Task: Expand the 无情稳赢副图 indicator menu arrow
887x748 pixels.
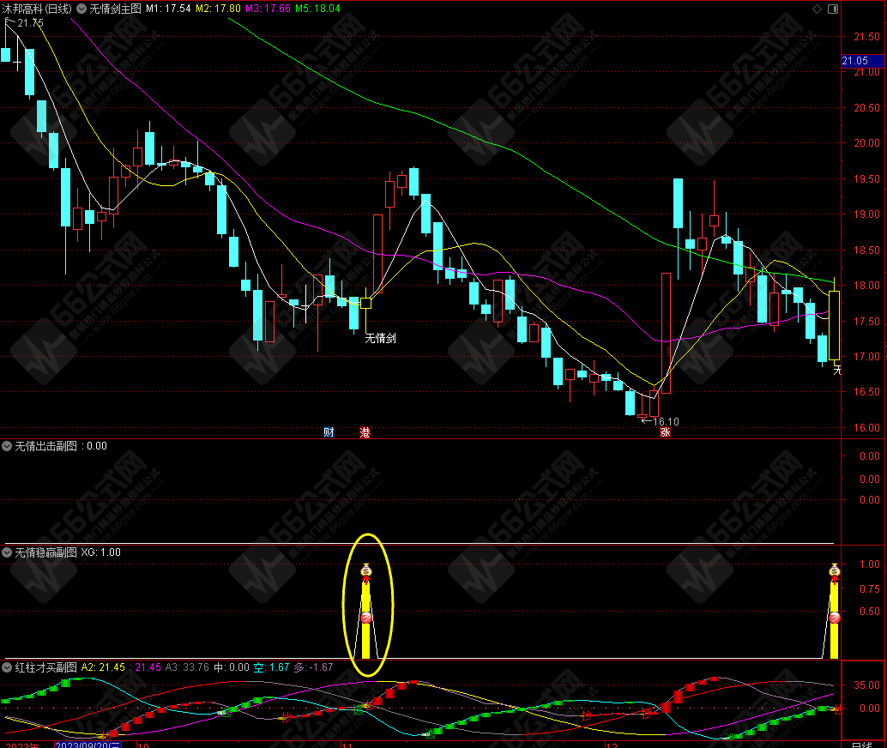Action: click(8, 552)
